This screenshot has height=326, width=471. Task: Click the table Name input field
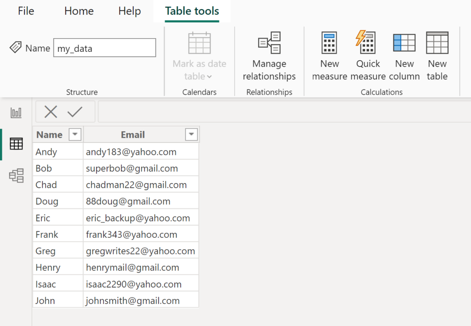pos(104,48)
